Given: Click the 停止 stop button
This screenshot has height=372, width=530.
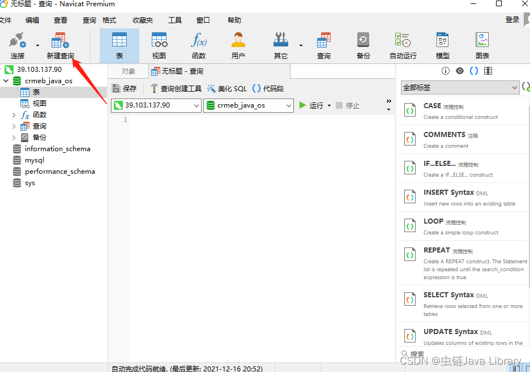Looking at the screenshot, I should pyautogui.click(x=348, y=105).
